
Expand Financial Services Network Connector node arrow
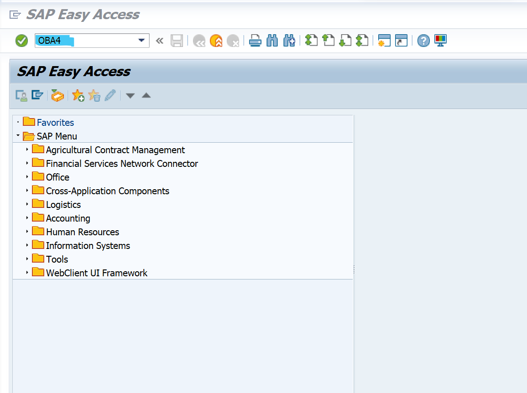click(27, 163)
